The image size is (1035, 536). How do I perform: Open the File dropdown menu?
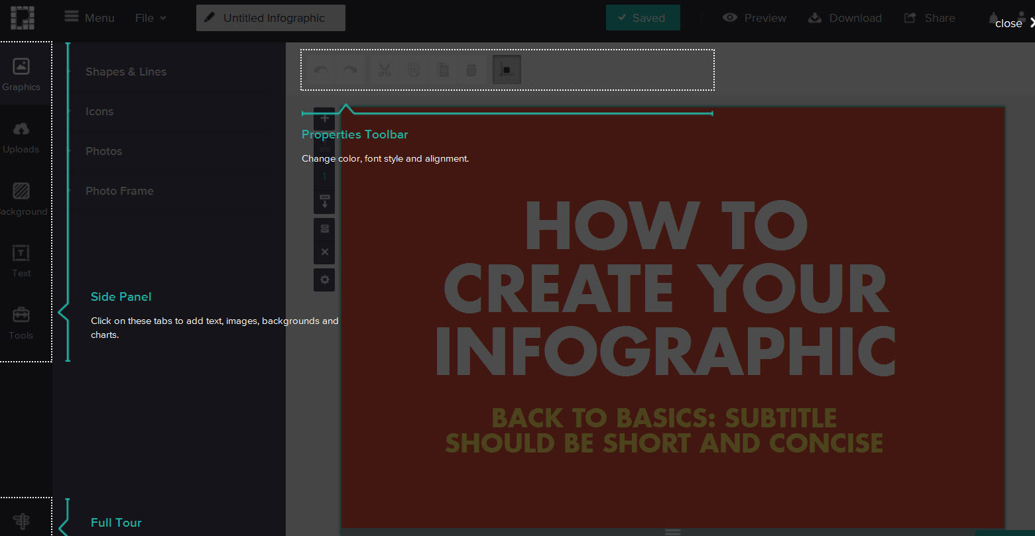[151, 18]
